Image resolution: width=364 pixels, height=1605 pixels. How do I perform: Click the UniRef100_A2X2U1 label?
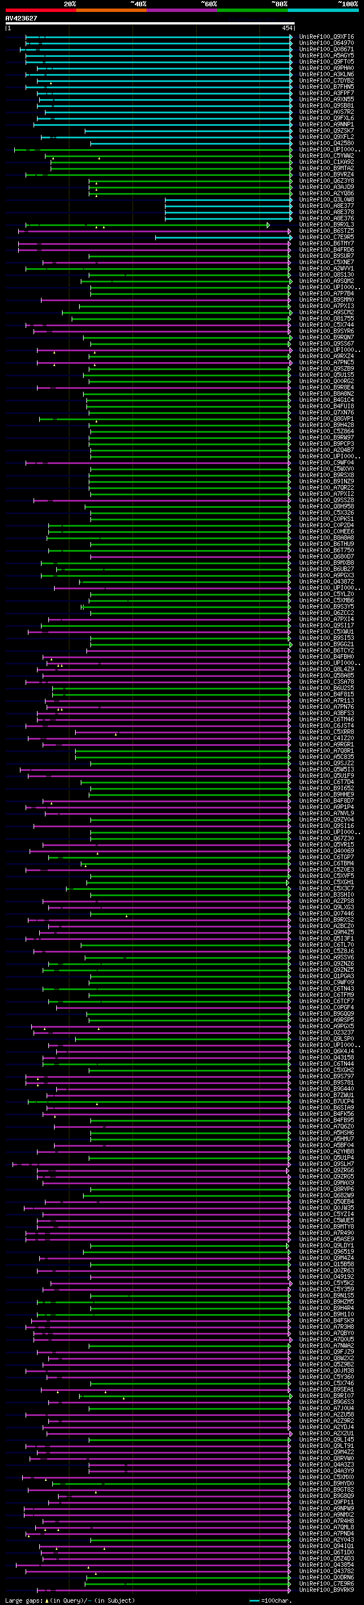[326, 1433]
